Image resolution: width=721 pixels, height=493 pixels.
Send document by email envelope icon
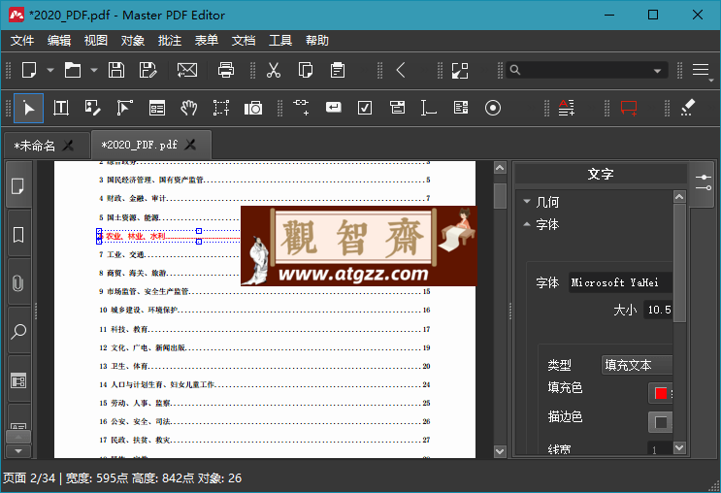(187, 71)
